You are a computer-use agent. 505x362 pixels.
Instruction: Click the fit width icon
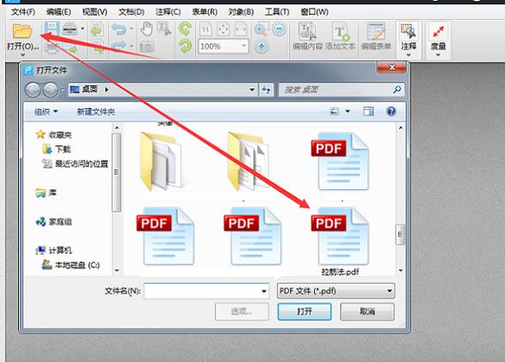coord(241,29)
